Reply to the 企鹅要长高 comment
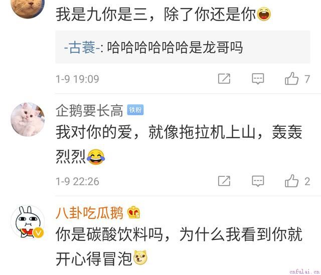The width and height of the screenshot is (321, 275). [258, 181]
